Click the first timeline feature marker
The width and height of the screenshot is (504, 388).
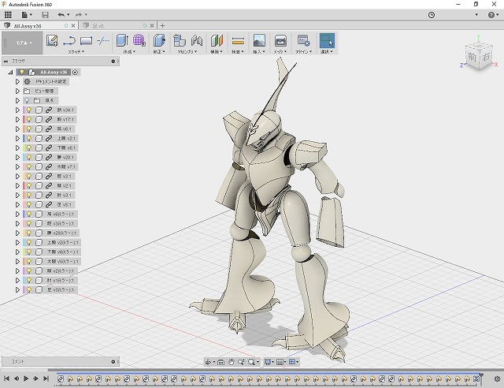coord(61,379)
